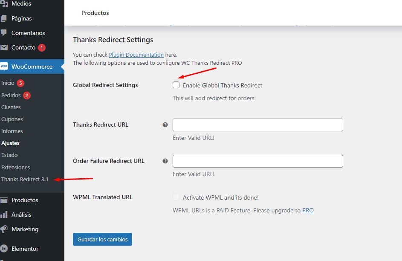Open Clientes submenu item

point(11,107)
